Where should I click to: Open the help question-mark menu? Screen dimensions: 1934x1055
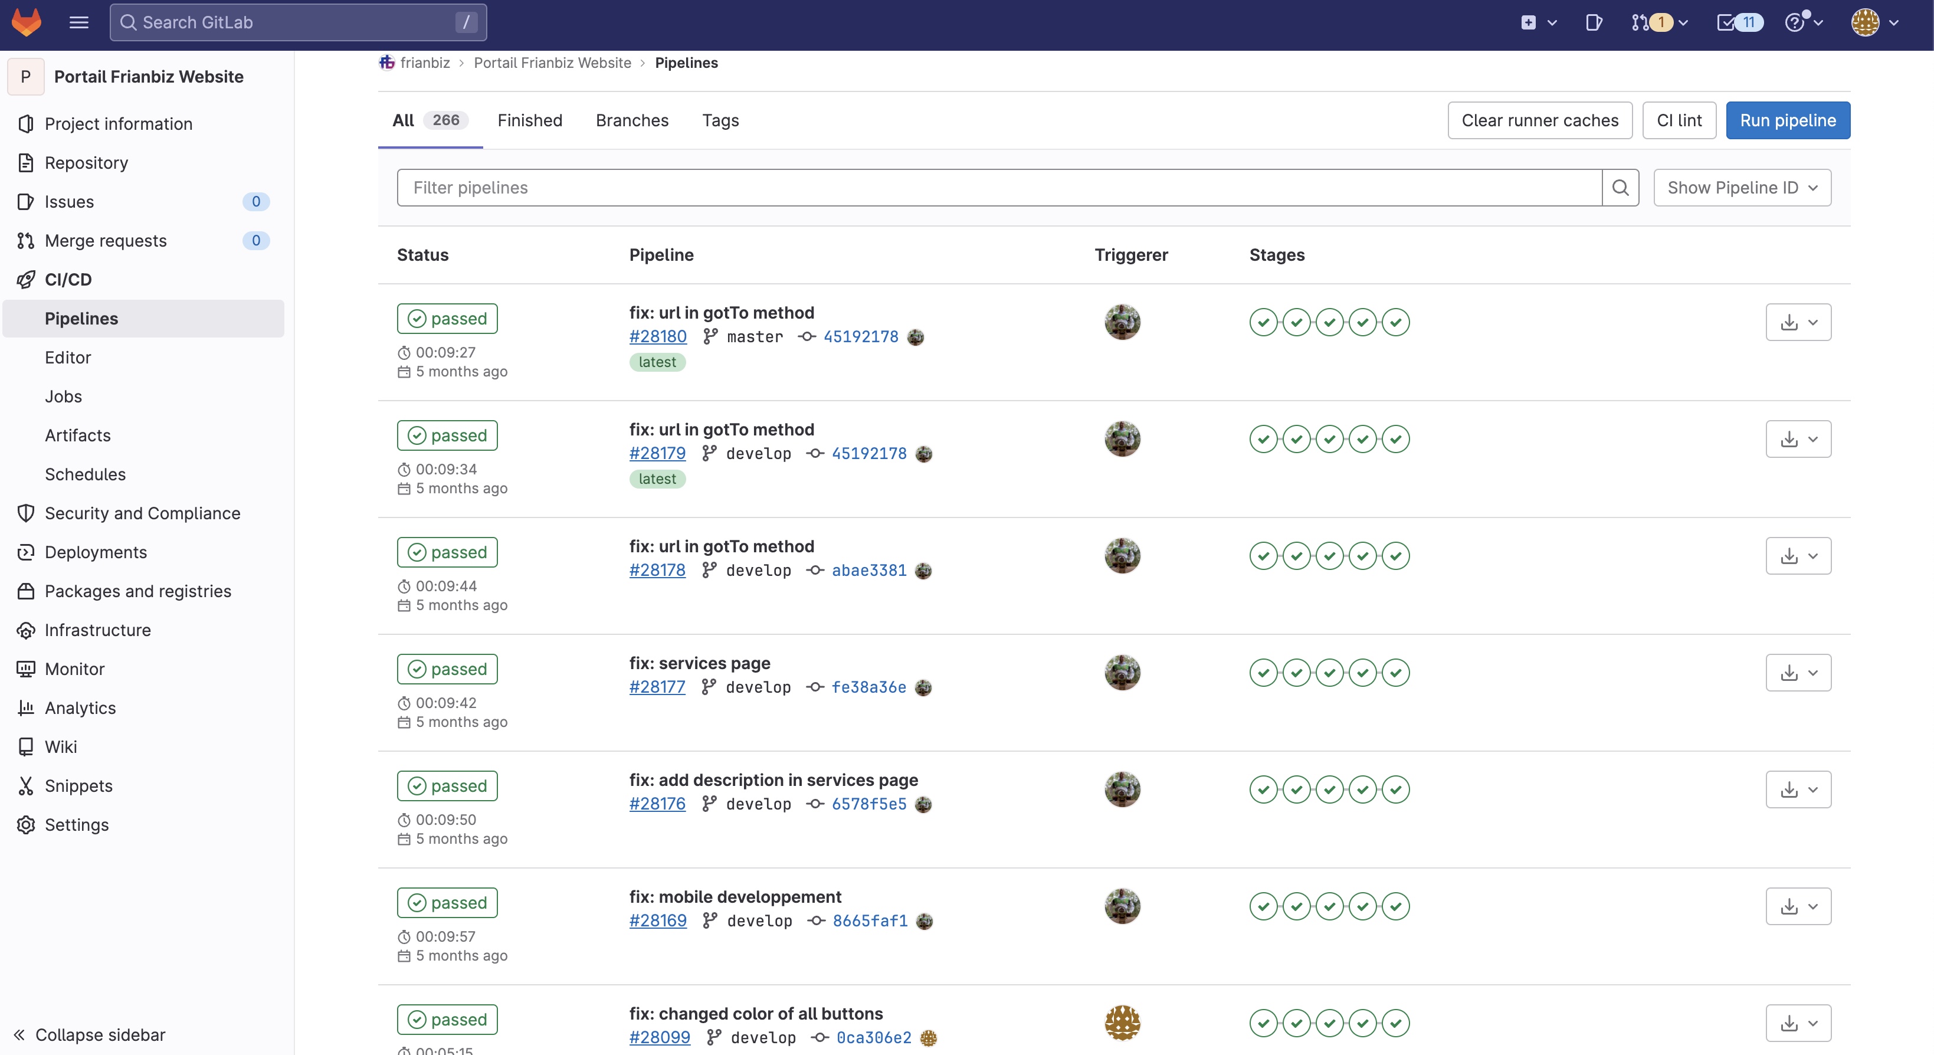coord(1797,22)
